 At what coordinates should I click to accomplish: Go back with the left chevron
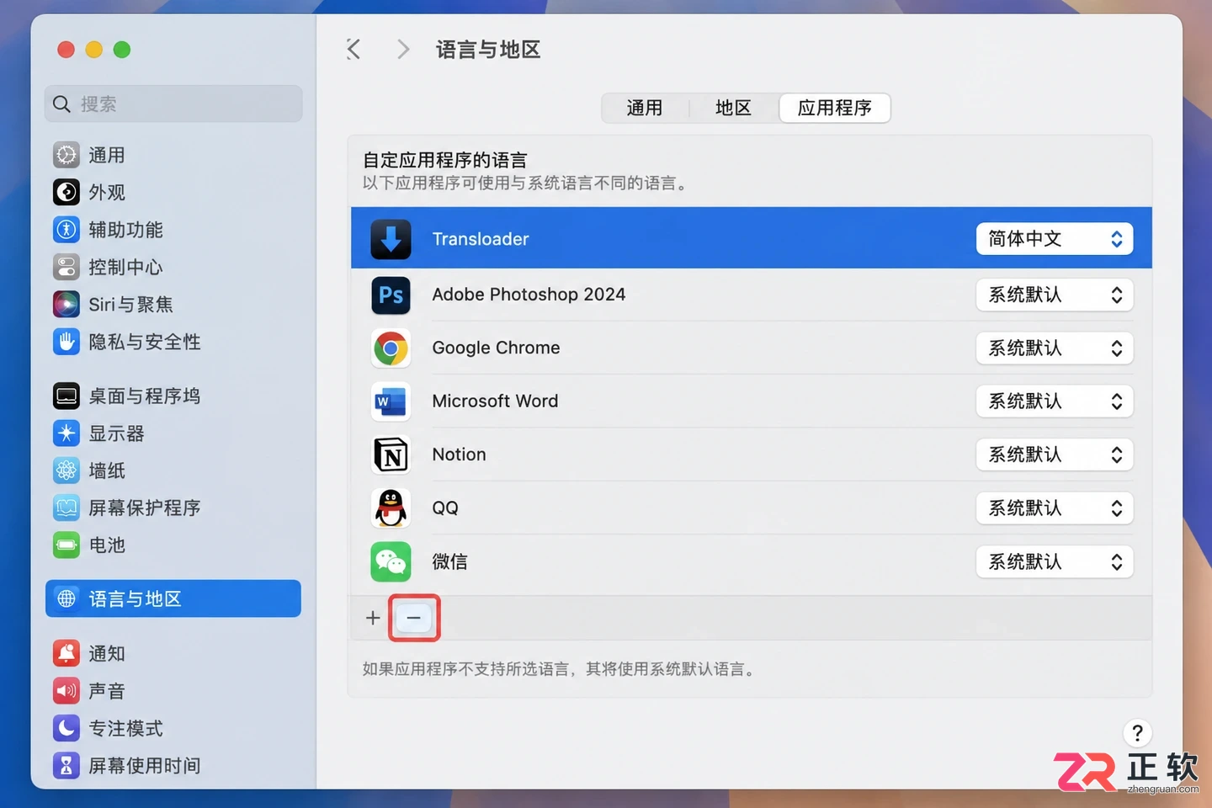353,50
